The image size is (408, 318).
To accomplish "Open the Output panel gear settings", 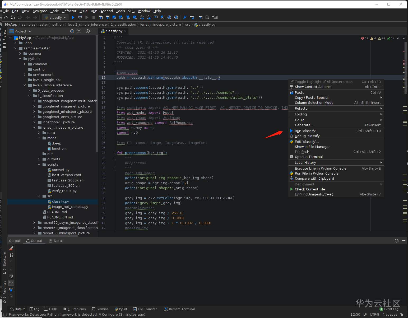I will coord(396,241).
